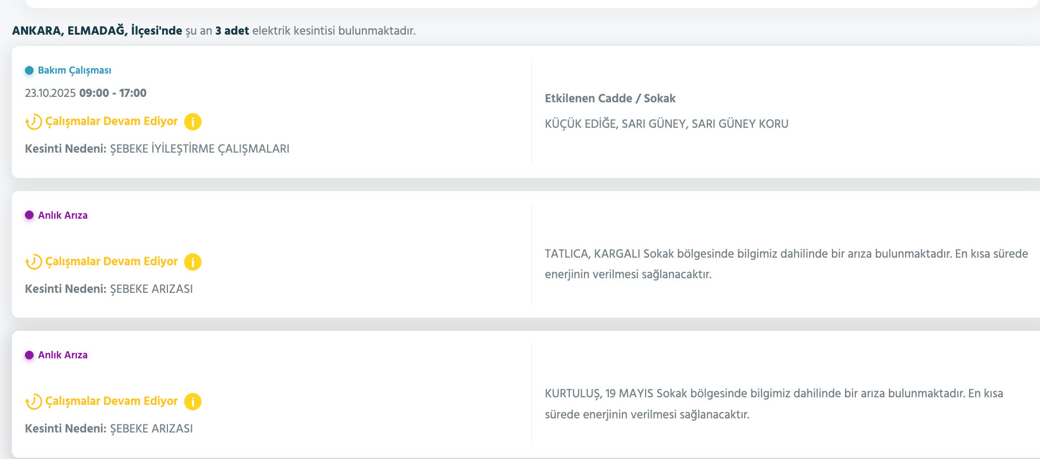Select the clock icon in the Bakım Çalışması card
1040x459 pixels.
click(x=32, y=121)
